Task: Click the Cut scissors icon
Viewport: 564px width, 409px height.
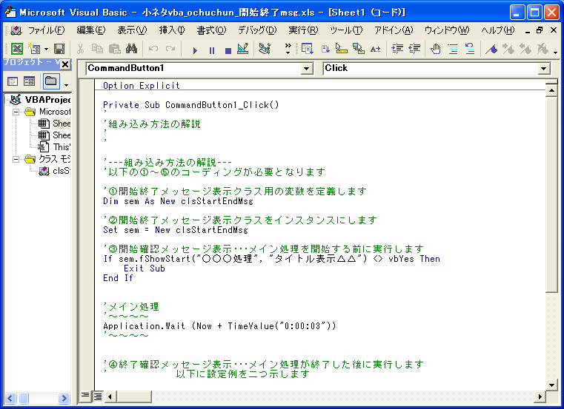Action: (80, 49)
